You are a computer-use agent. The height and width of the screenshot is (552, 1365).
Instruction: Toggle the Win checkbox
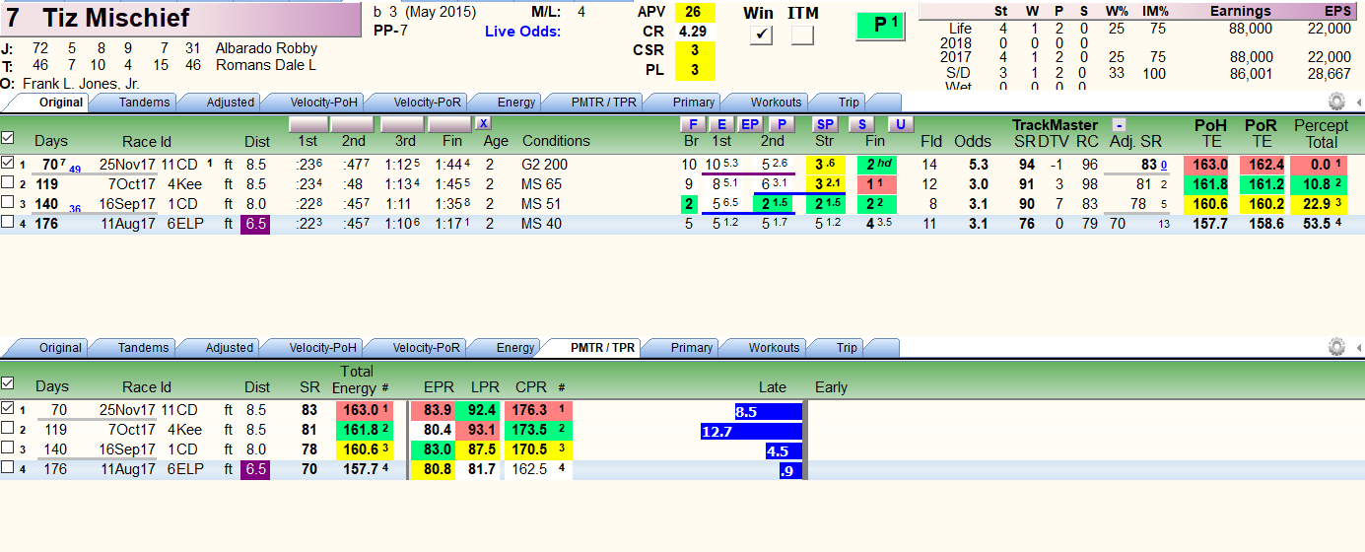[761, 35]
